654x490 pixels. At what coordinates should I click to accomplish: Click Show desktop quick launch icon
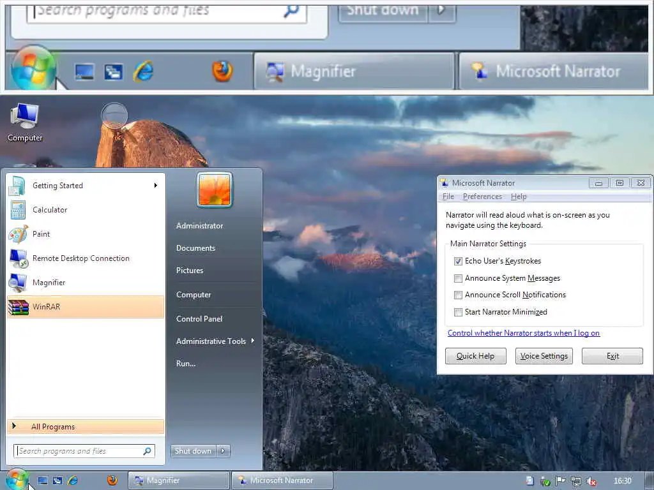click(x=43, y=480)
